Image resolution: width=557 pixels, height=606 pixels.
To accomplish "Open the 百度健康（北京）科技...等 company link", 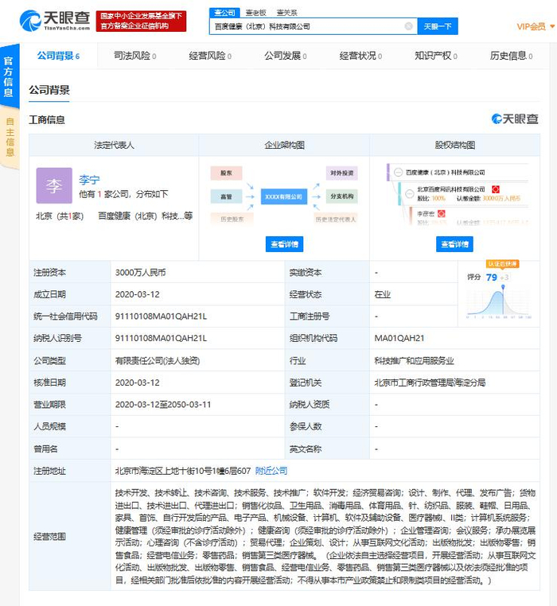I will [145, 216].
